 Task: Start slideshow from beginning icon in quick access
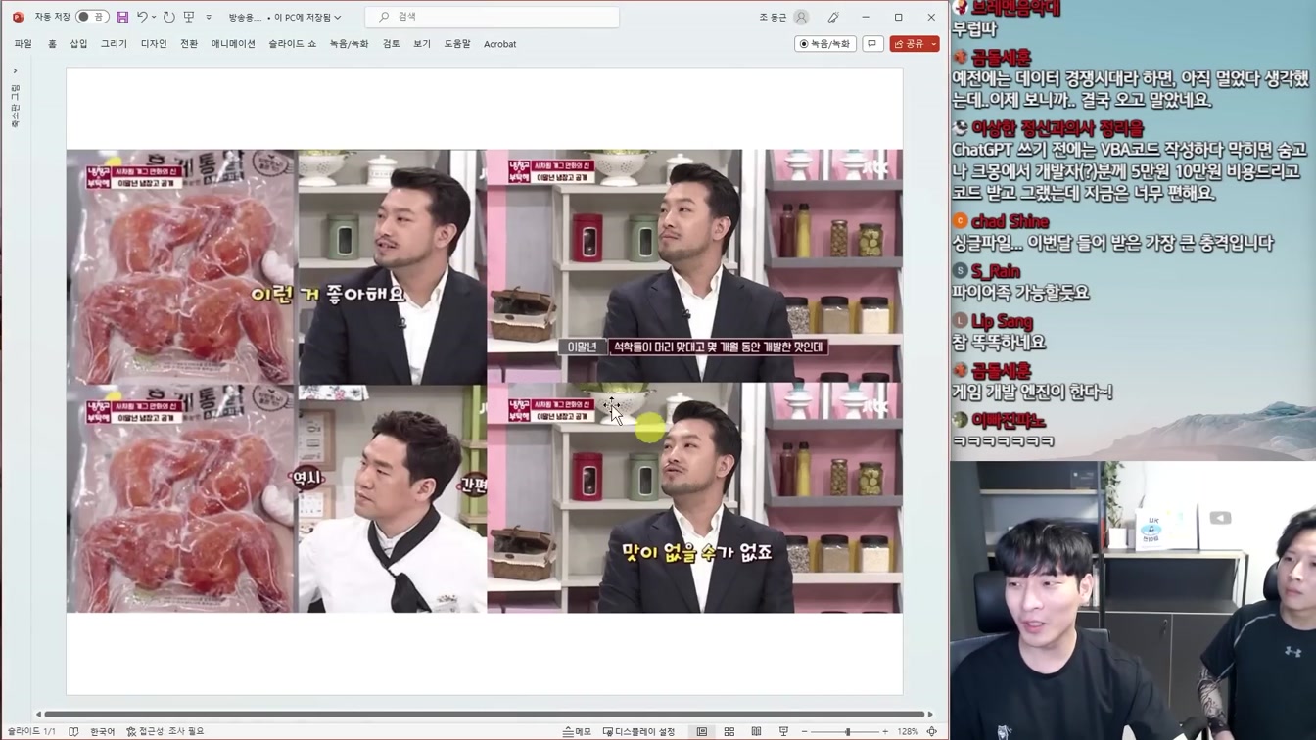click(189, 17)
